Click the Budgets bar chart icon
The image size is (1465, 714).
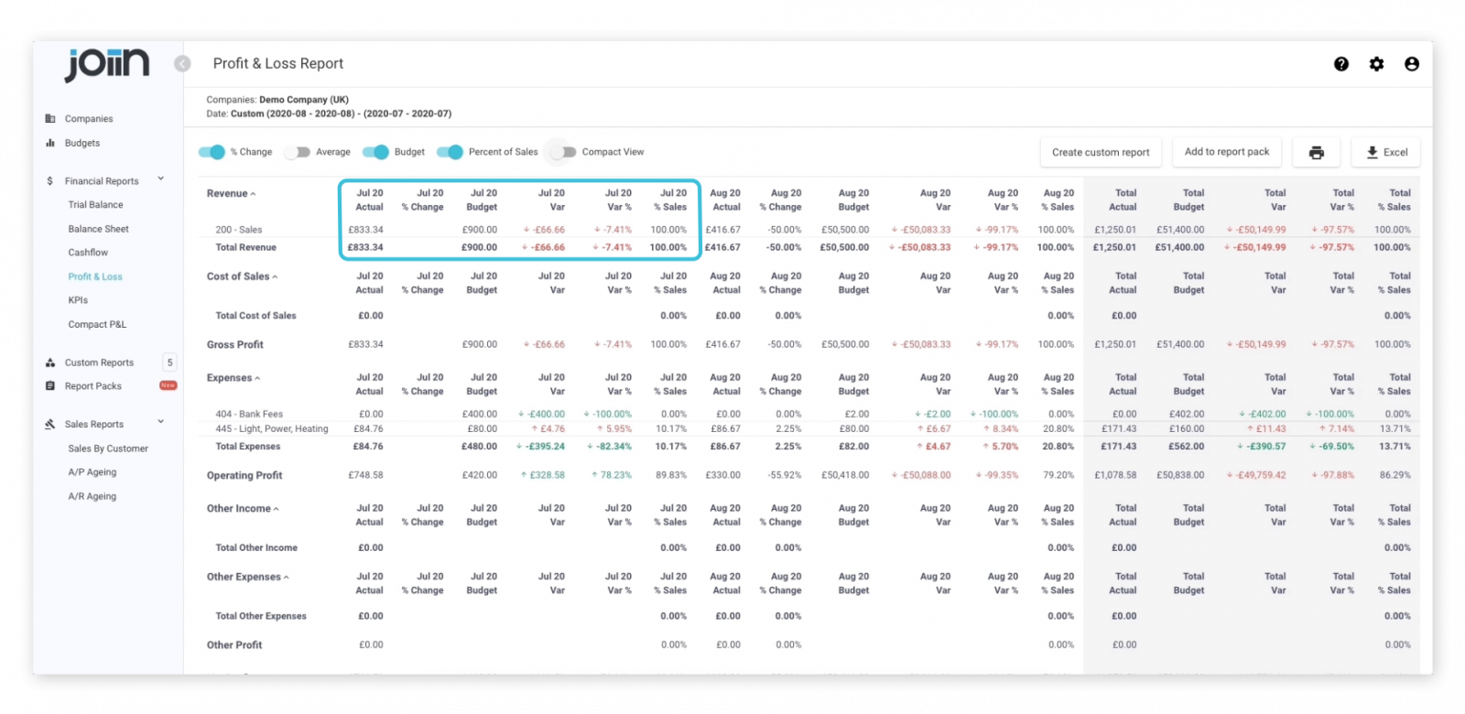(x=50, y=143)
